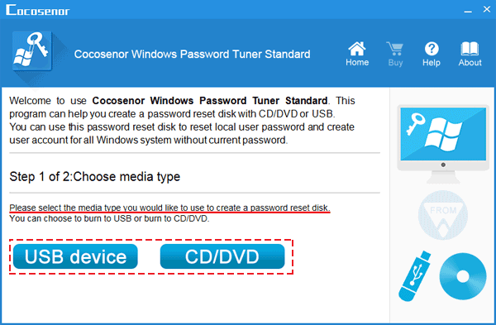Click the monitor with Windows logo image

click(443, 144)
